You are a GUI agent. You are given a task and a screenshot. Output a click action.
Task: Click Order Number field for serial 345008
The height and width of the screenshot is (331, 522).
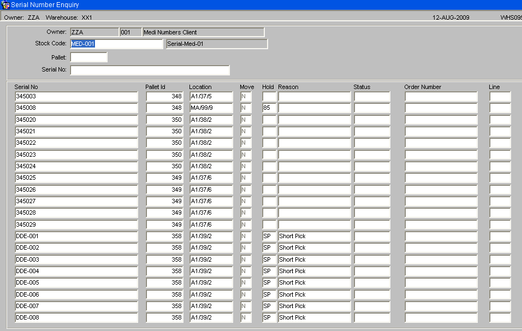click(441, 108)
